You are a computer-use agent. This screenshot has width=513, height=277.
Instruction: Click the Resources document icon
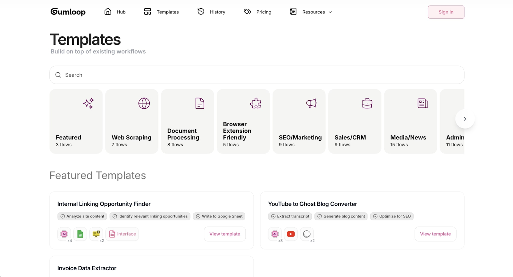point(293,12)
